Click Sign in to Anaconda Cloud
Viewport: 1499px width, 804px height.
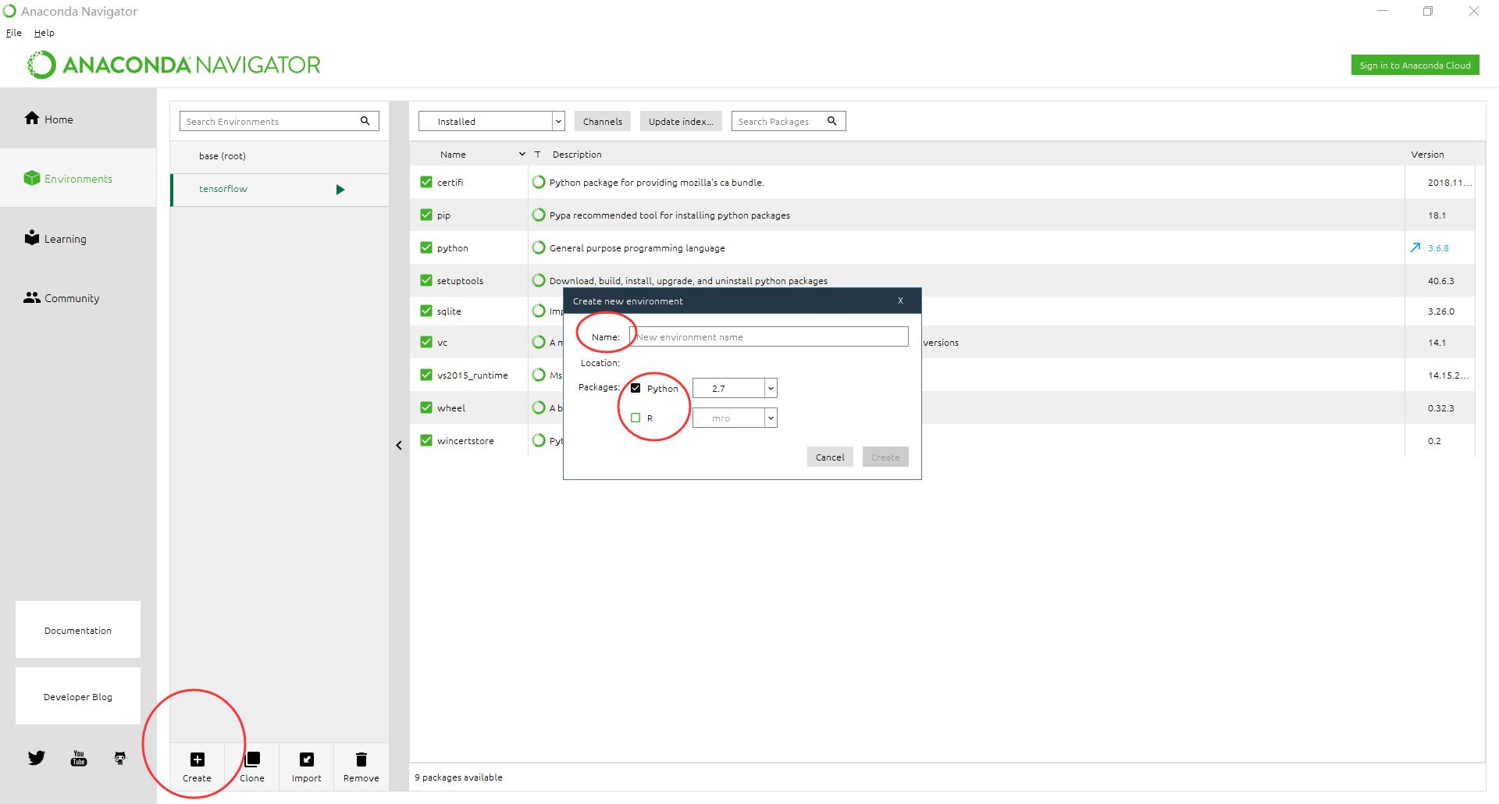click(1415, 66)
